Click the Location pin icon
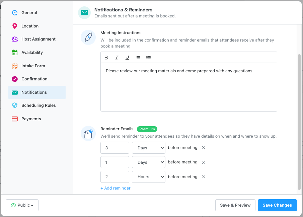303x217 pixels. (x=15, y=26)
